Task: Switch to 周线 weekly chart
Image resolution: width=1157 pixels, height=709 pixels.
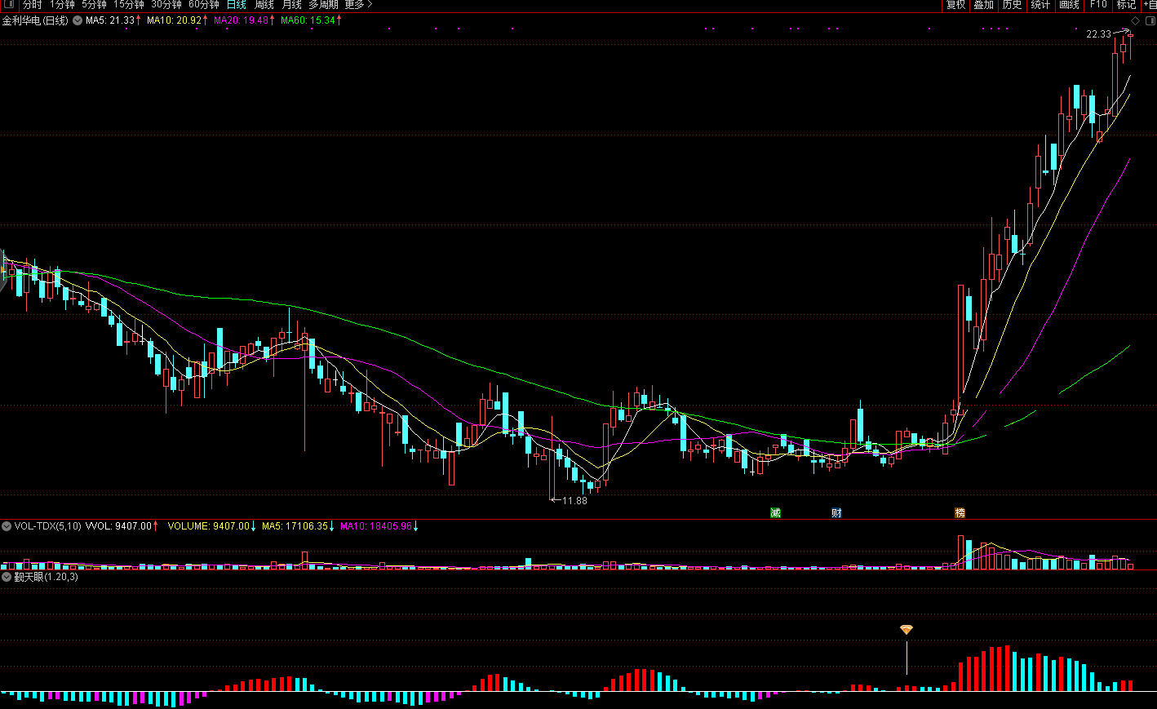Action: tap(264, 5)
